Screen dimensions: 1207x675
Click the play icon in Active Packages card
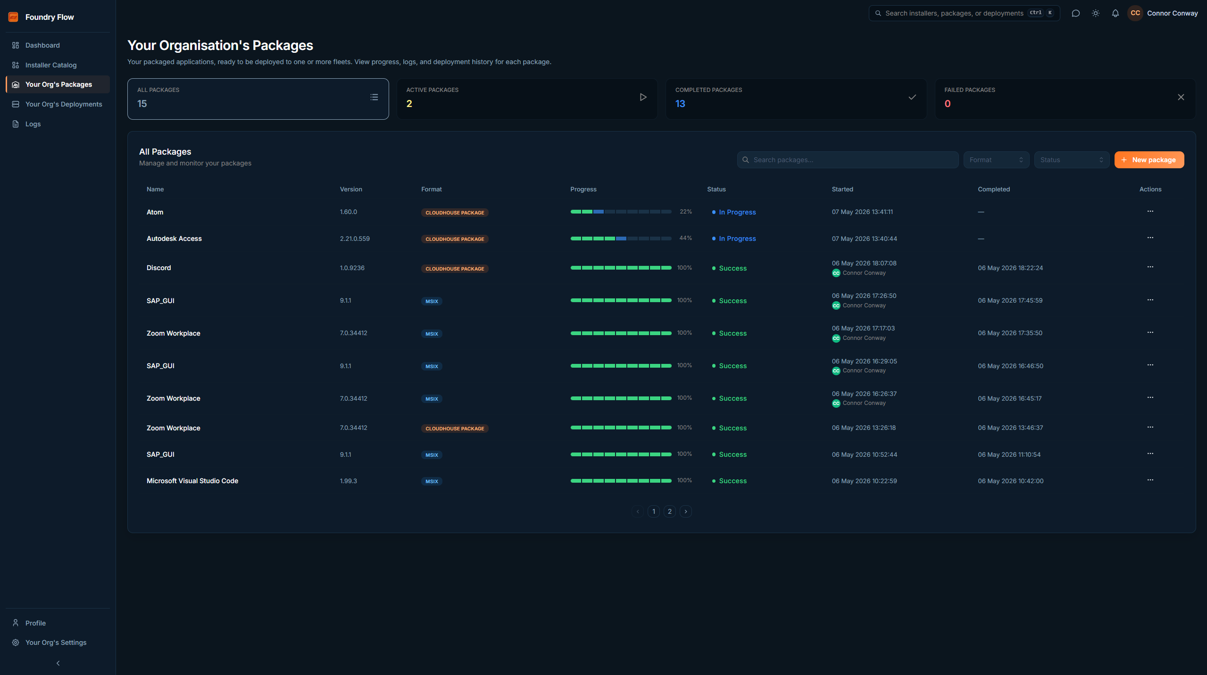[643, 97]
